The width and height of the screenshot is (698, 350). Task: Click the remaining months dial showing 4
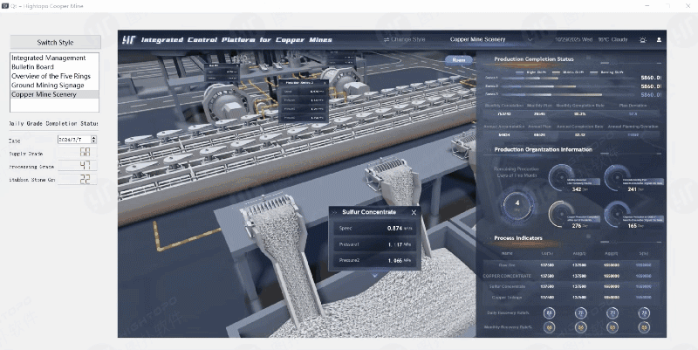point(517,205)
